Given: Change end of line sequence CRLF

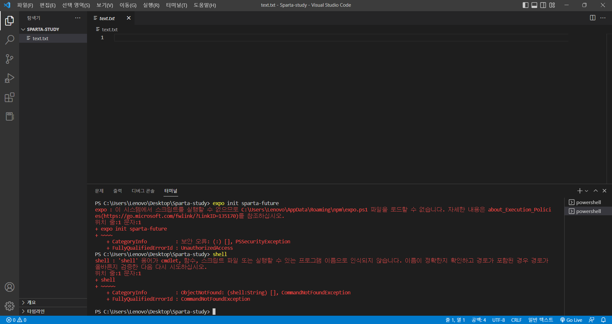Looking at the screenshot, I should 516,320.
